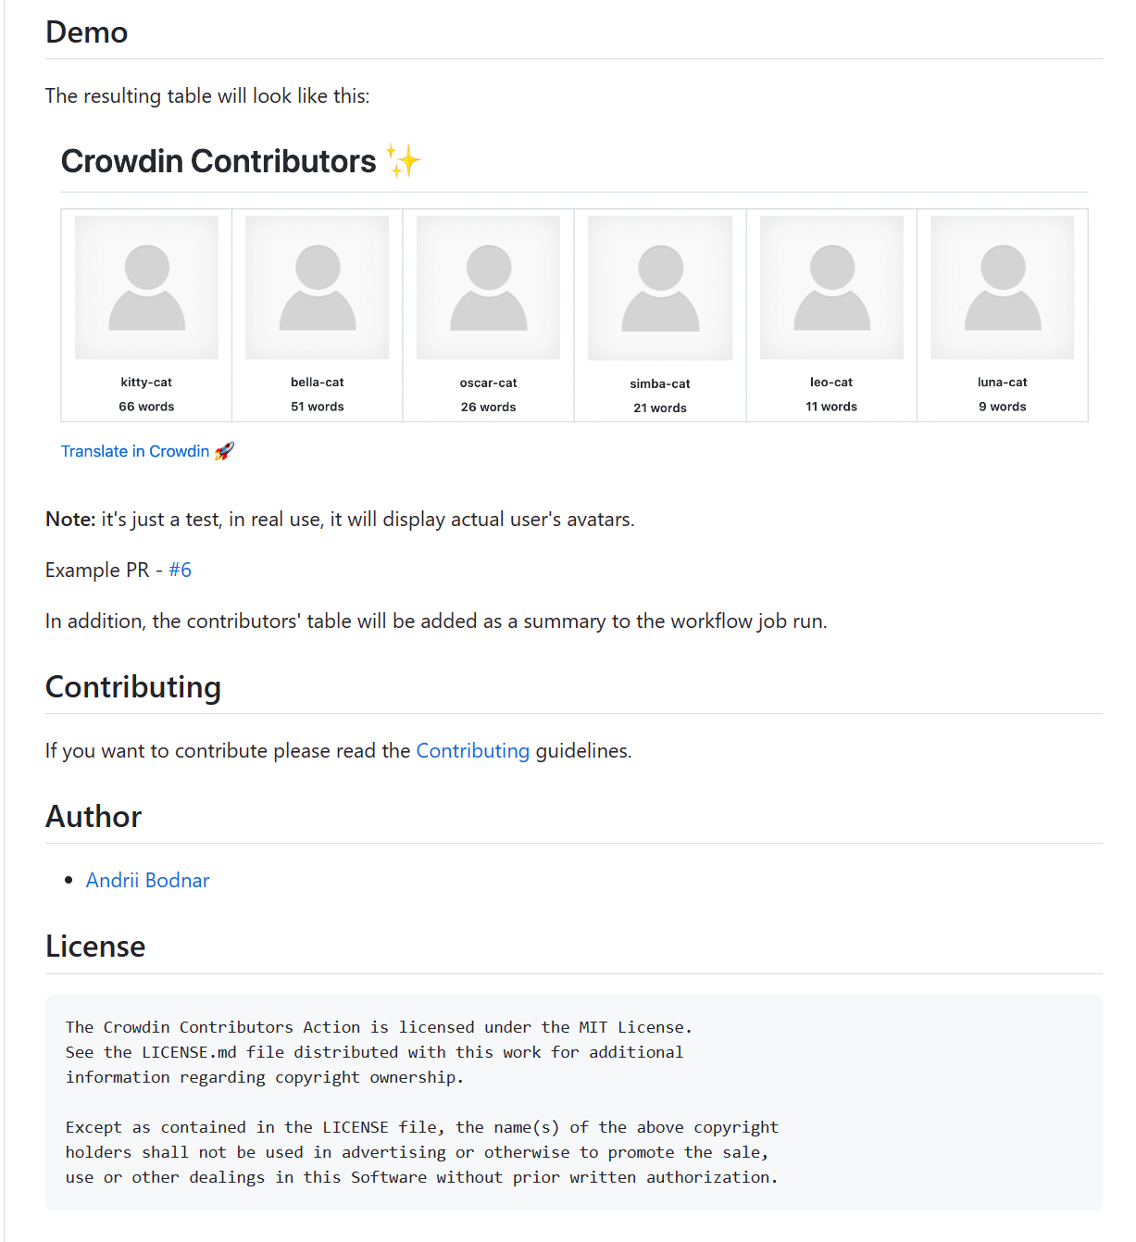Click the rocket emoji after Translate in Crowdin
The image size is (1136, 1242).
click(x=224, y=451)
